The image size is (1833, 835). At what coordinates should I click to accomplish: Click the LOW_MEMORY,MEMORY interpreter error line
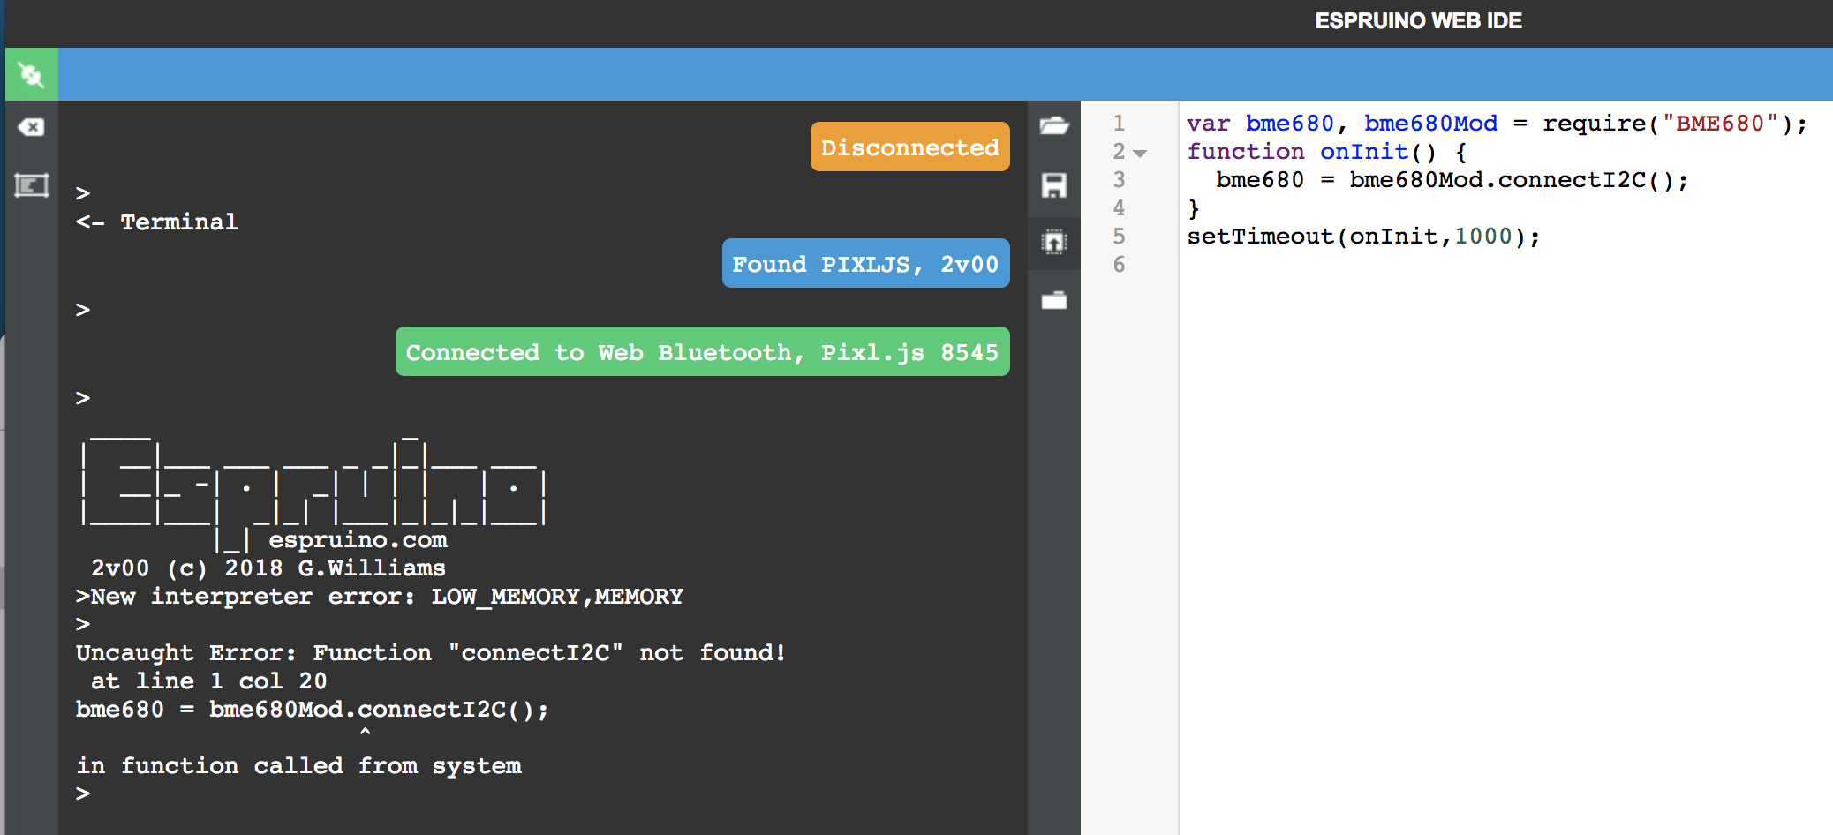click(x=380, y=597)
